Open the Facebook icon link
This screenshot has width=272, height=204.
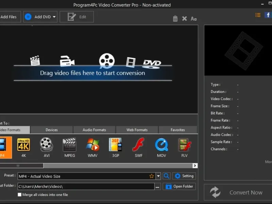(x=268, y=15)
